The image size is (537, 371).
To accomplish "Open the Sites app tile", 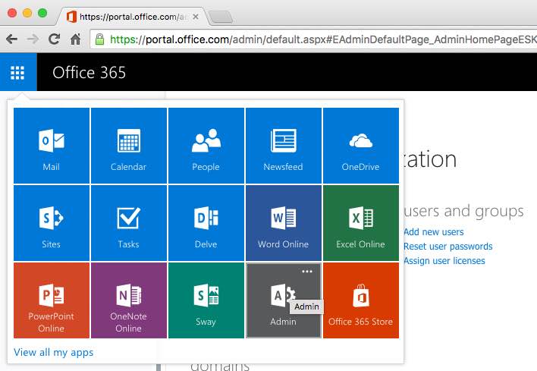I will point(52,223).
